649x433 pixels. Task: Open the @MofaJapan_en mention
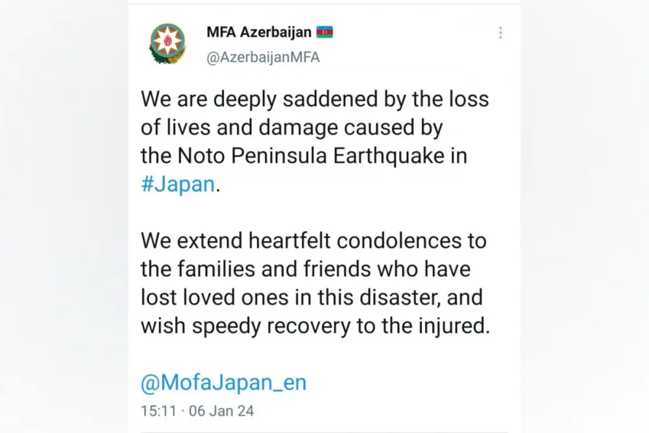223,382
